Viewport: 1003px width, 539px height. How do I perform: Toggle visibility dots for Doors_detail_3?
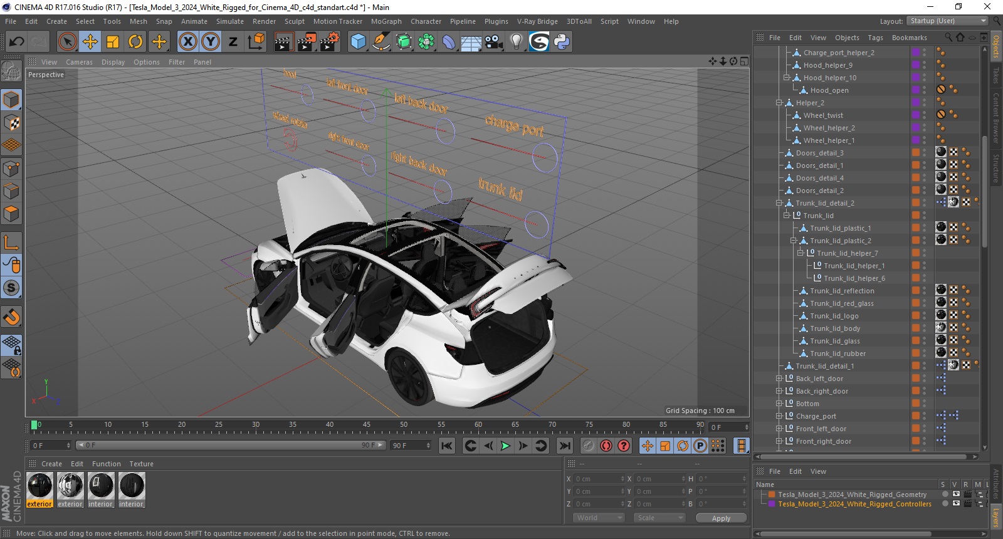click(x=925, y=153)
